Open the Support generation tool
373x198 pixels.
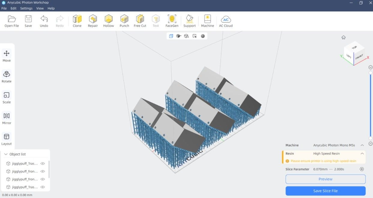coord(190,21)
